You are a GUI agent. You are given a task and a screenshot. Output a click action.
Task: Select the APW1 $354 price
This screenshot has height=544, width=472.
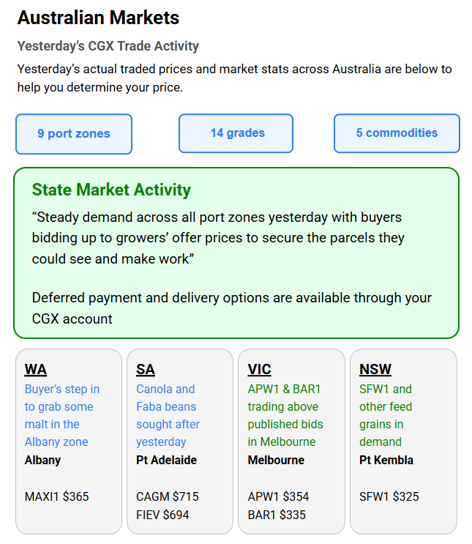(x=279, y=496)
